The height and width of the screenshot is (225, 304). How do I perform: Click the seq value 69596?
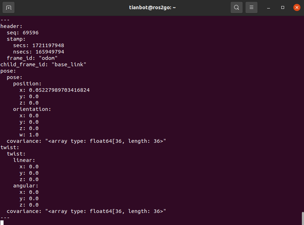(x=31, y=33)
